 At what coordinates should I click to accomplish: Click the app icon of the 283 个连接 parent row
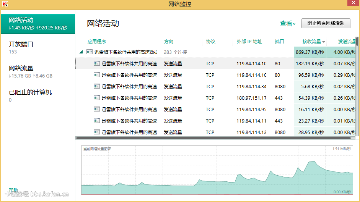(x=89, y=52)
